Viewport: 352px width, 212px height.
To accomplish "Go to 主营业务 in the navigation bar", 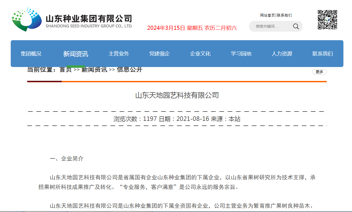I will click(x=119, y=54).
